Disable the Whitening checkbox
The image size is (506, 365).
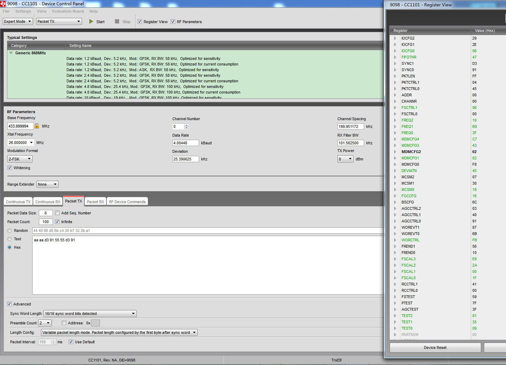tap(9, 168)
